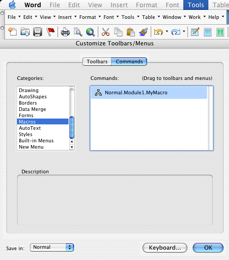Confirm with the OK button
Screen dimensions: 229x260
click(208, 247)
